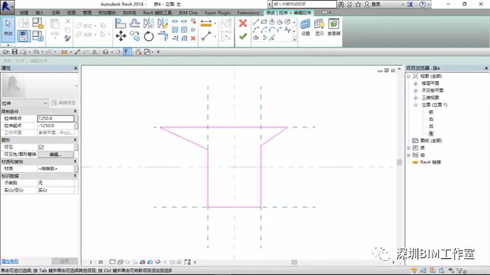Open the 拉伸 type selector dropdown
Image resolution: width=490 pixels, height=275 pixels.
pos(25,103)
